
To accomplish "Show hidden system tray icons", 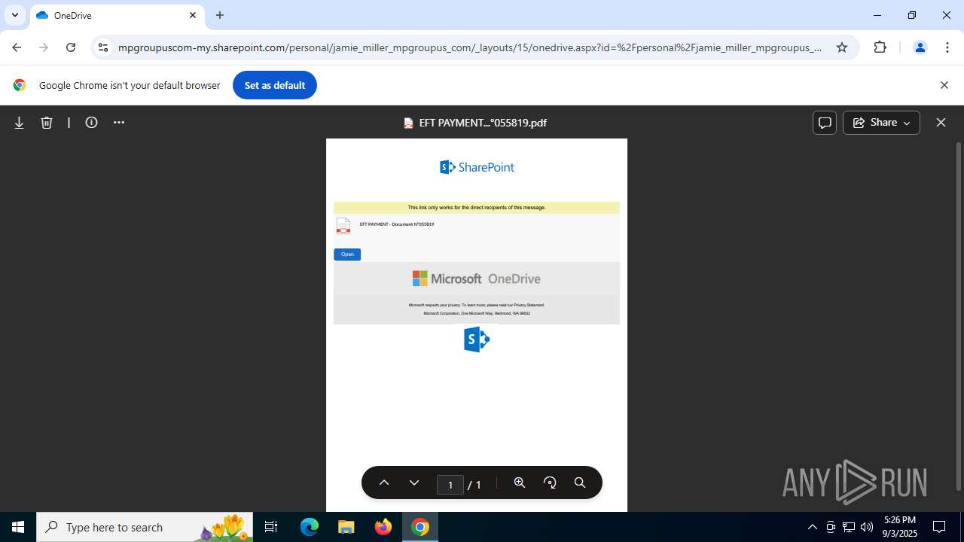I will point(812,527).
